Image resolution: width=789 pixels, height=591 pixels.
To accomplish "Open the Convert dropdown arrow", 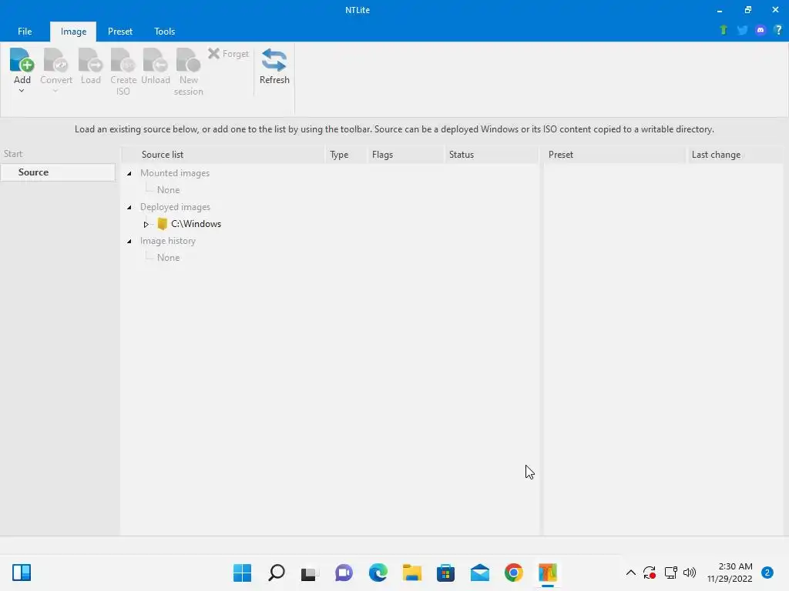I will coord(55,91).
